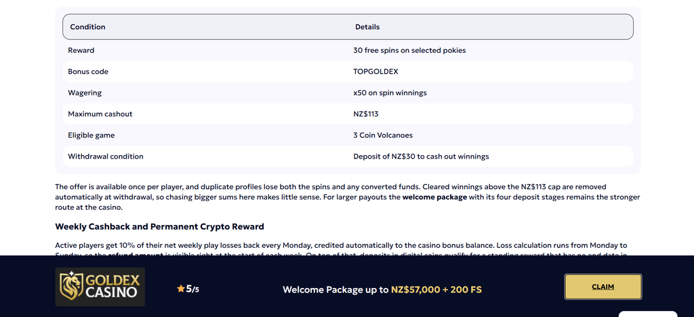The width and height of the screenshot is (694, 317).
Task: Open the Goldex Casino logo
Action: pos(100,287)
